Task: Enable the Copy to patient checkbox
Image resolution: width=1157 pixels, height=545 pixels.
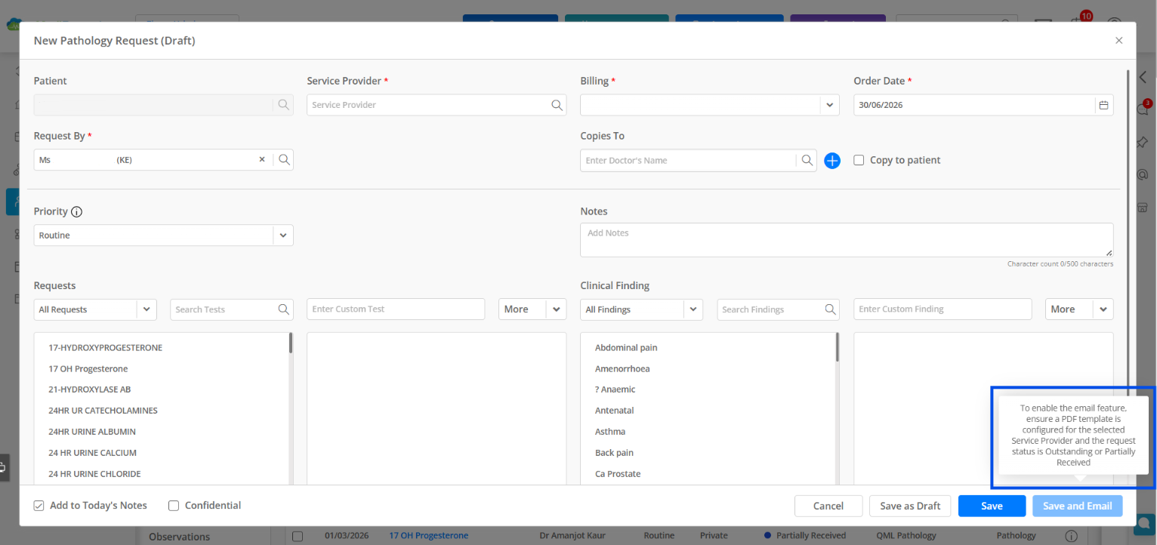Action: 859,160
